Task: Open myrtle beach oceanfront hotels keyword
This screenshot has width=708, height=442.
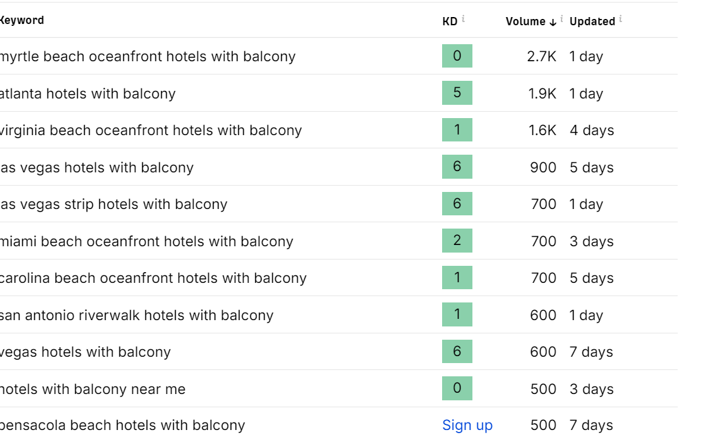Action: 147,57
